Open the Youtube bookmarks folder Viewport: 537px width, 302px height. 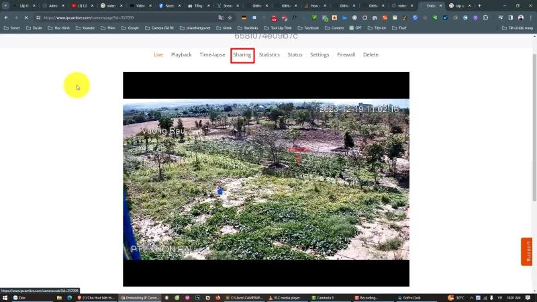pyautogui.click(x=85, y=28)
